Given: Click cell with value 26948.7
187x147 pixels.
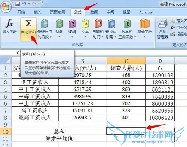Looking at the screenshot, I should [82, 117].
